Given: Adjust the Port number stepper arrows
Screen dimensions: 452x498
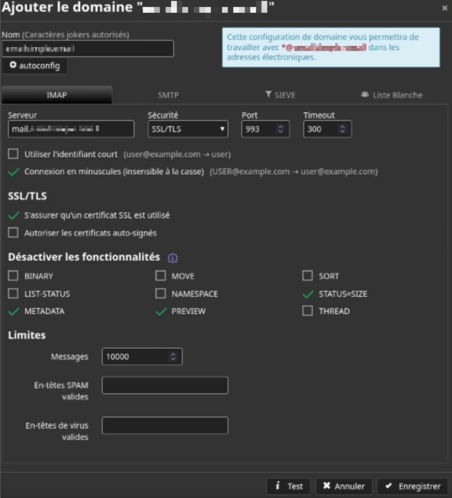Looking at the screenshot, I should point(280,129).
